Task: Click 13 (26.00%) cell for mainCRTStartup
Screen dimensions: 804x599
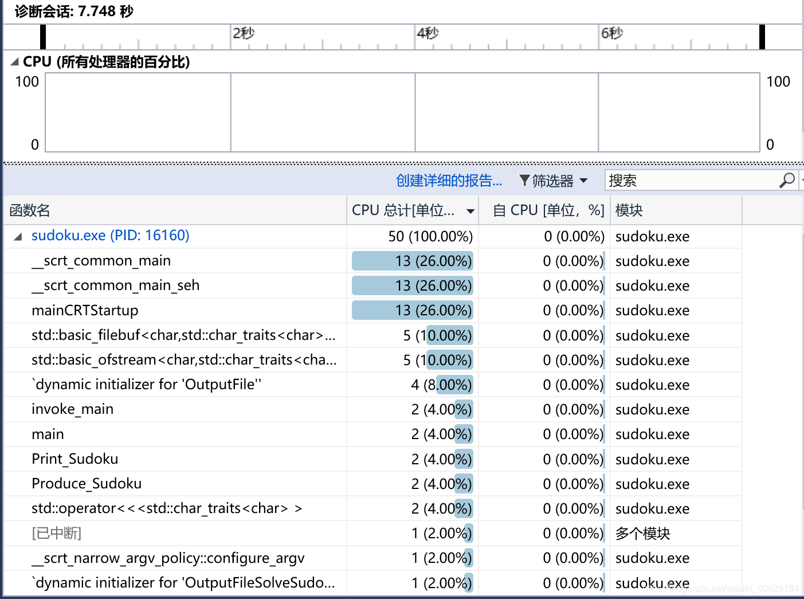Action: pyautogui.click(x=413, y=310)
